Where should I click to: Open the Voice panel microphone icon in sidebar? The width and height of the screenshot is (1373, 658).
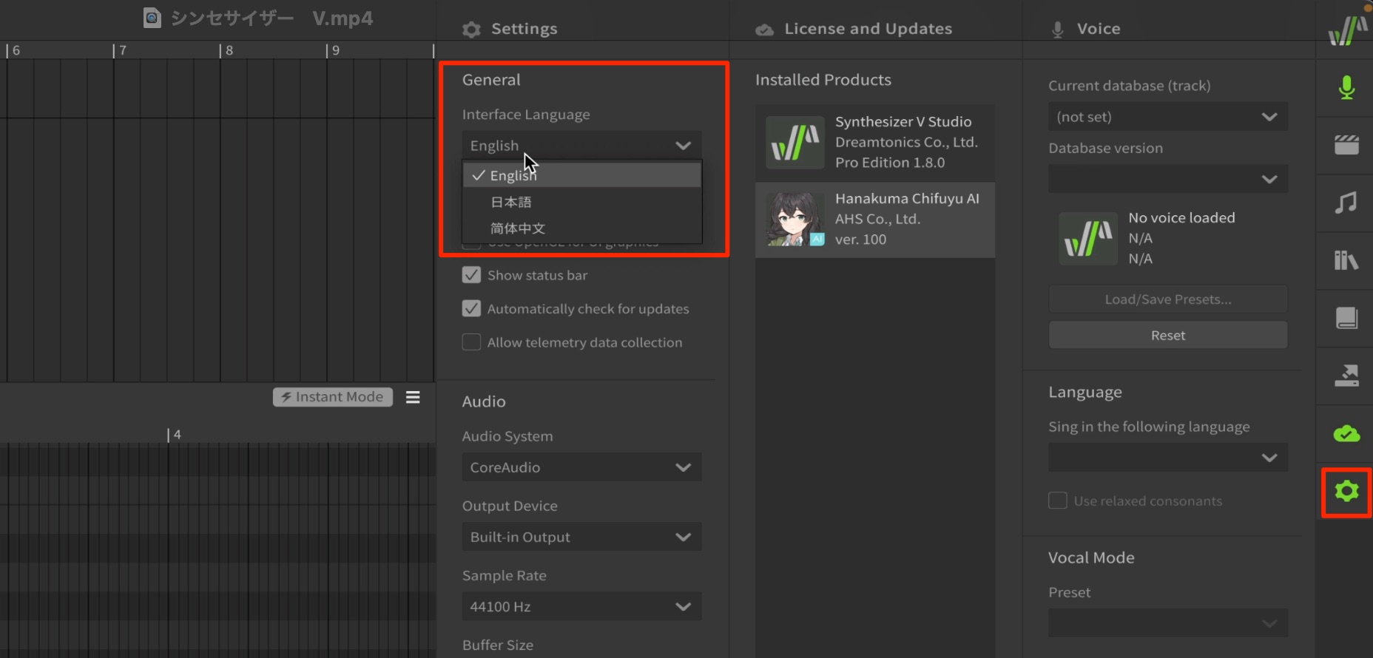point(1346,88)
